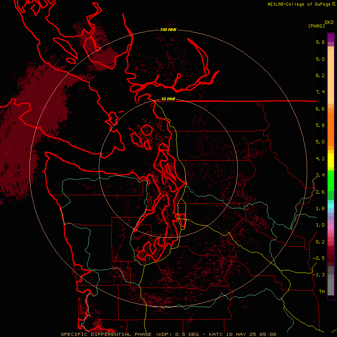This screenshot has height=337, width=337.
Task: Pick the pink segment of the color scale
Action: [x=331, y=227]
